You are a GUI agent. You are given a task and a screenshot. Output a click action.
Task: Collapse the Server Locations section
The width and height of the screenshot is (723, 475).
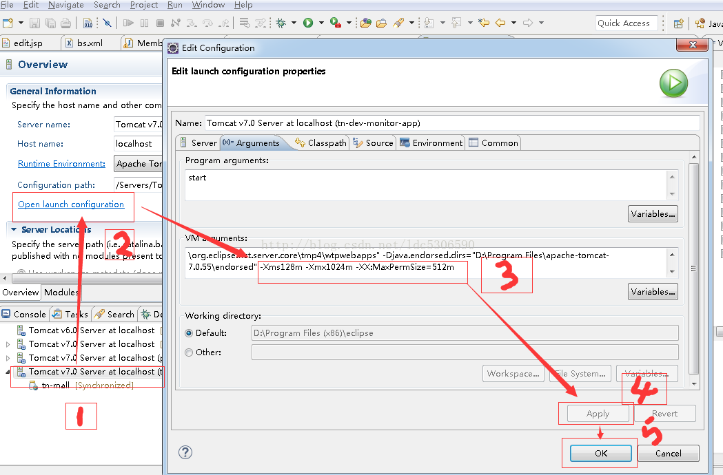click(x=14, y=229)
